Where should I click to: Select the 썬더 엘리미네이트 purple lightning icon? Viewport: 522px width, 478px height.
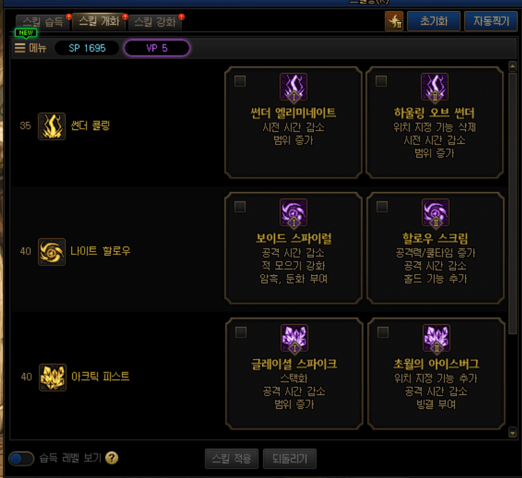tap(294, 87)
